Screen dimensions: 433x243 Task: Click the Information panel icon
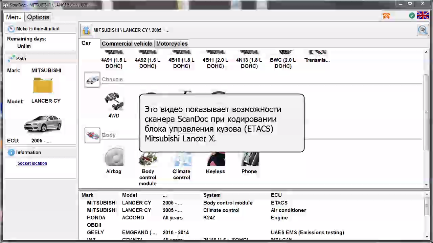pyautogui.click(x=11, y=153)
